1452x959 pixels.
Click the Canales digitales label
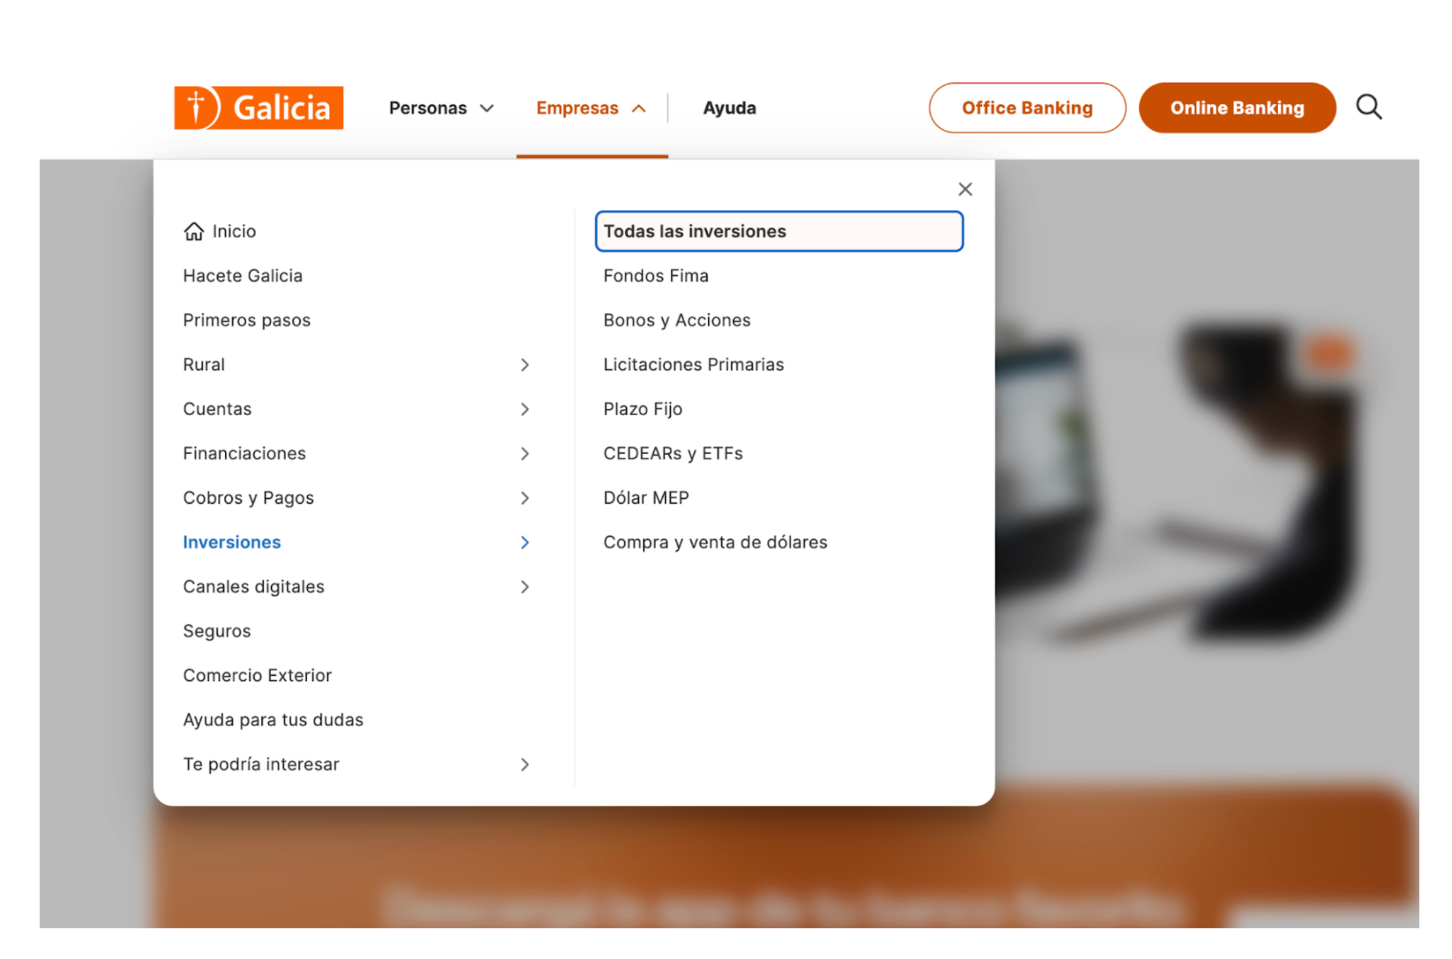click(x=253, y=586)
